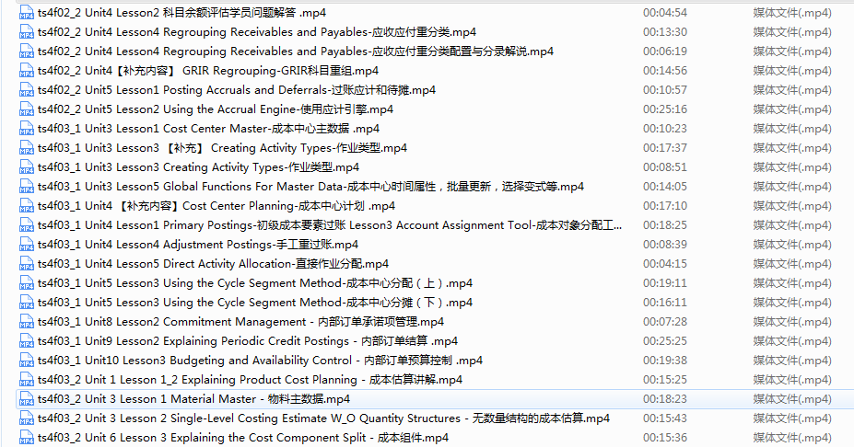Click the icon of Commitment Management video file
The image size is (854, 447).
tap(27, 322)
